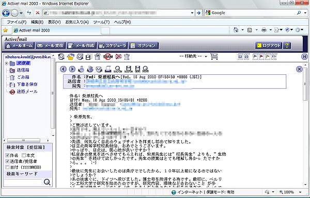Click the IE printer icon
This screenshot has height=198, width=310.
tap(264, 30)
